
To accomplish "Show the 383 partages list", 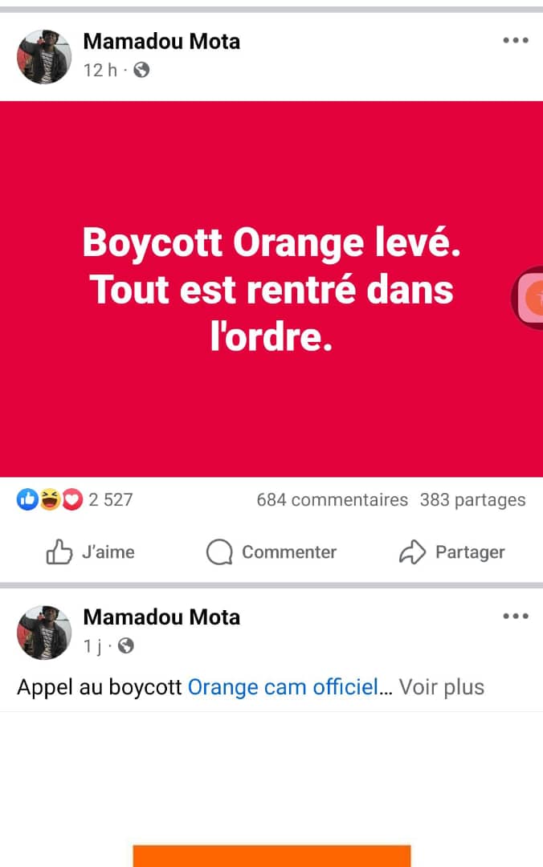I will (x=472, y=500).
